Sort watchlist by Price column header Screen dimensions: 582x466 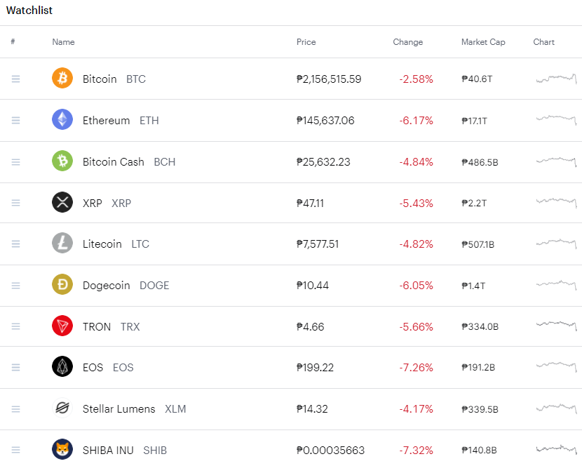[306, 42]
